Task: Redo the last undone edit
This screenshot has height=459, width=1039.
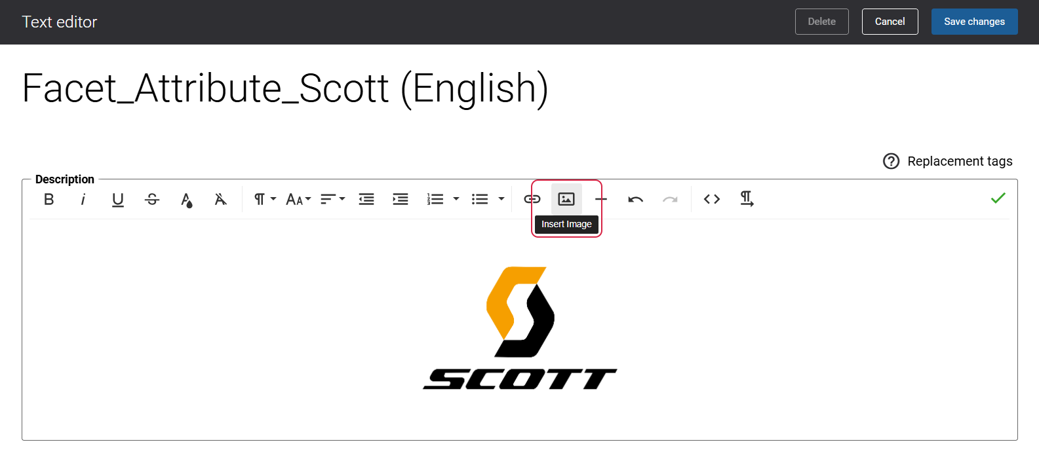Action: click(x=670, y=199)
